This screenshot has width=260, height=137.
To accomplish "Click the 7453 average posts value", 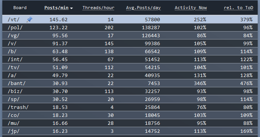I will click(x=154, y=83).
